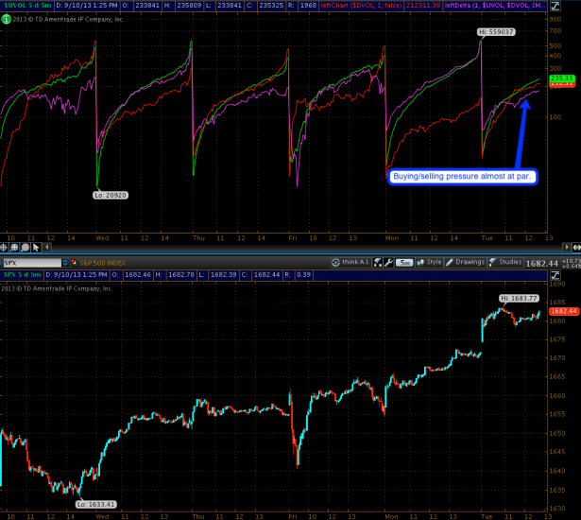Click the scroll-left arrow under the upper chart
The image size is (581, 520).
[47, 247]
